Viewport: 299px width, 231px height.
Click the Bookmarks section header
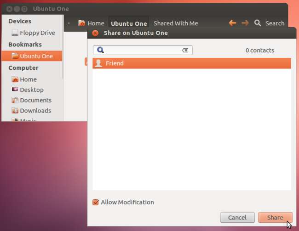click(x=25, y=45)
